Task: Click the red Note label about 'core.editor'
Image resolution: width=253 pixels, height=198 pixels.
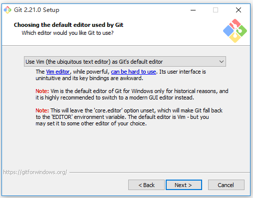Action: [42, 110]
